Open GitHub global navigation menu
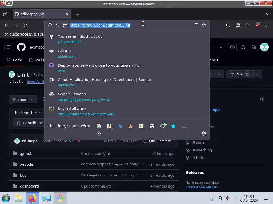This screenshot has height=204, width=273. [9, 47]
